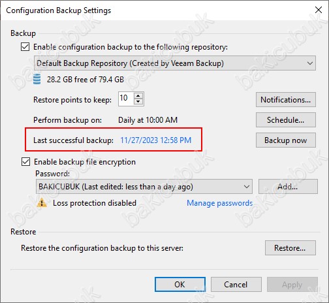
Task: Decrease restore points with down arrow
Action: pos(138,102)
